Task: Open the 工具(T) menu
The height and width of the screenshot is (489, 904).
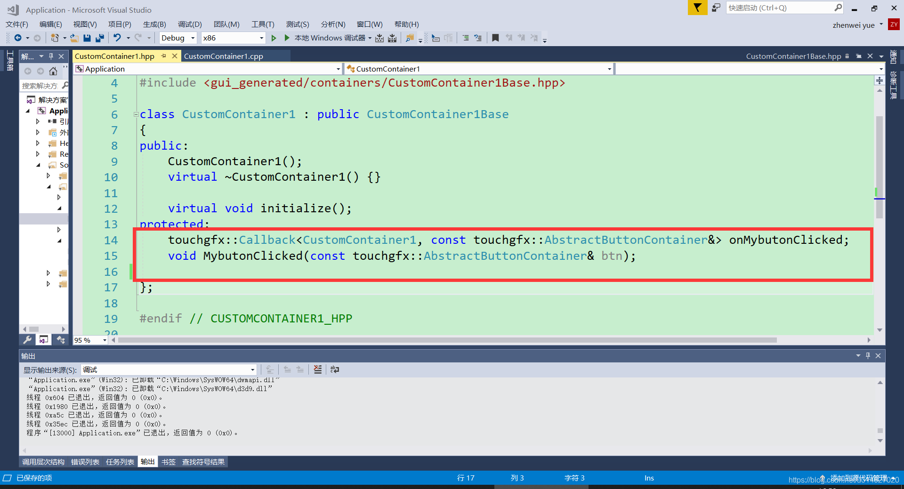Action: click(263, 24)
